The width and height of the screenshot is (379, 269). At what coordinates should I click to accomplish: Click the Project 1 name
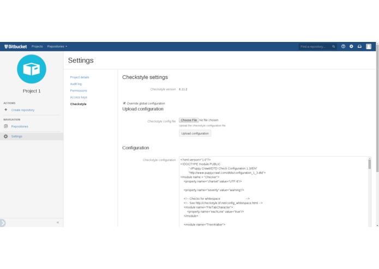[32, 91]
